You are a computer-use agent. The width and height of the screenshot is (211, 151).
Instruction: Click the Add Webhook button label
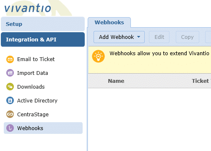[116, 37]
